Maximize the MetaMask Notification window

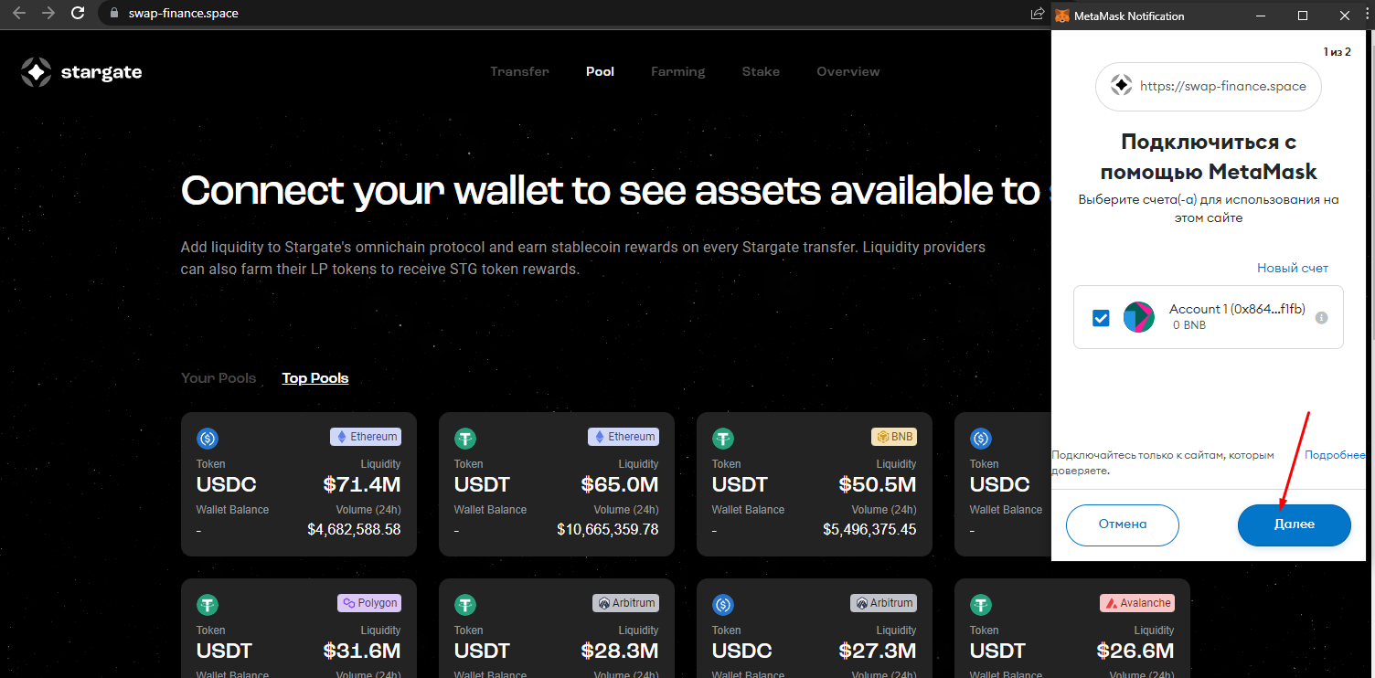click(1303, 16)
